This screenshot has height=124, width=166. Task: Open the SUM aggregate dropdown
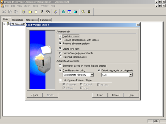131,75
